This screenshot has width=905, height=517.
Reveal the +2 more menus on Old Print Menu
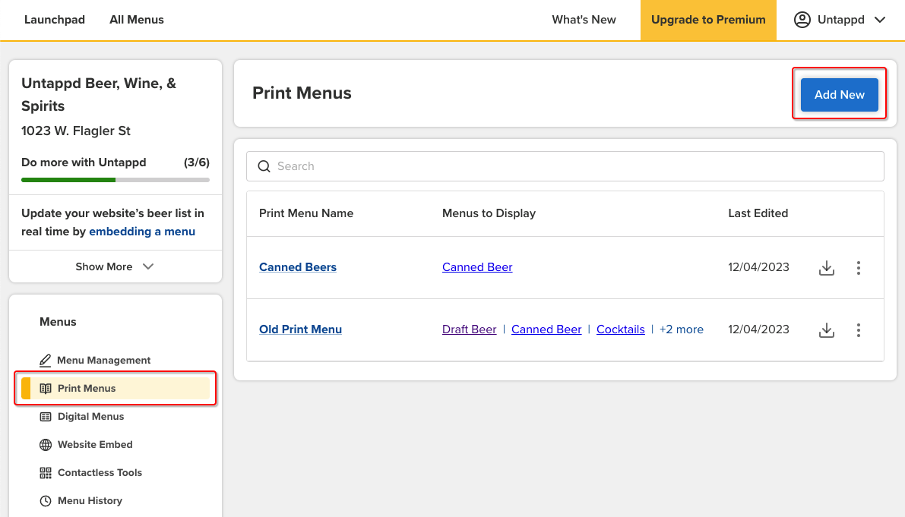click(681, 329)
